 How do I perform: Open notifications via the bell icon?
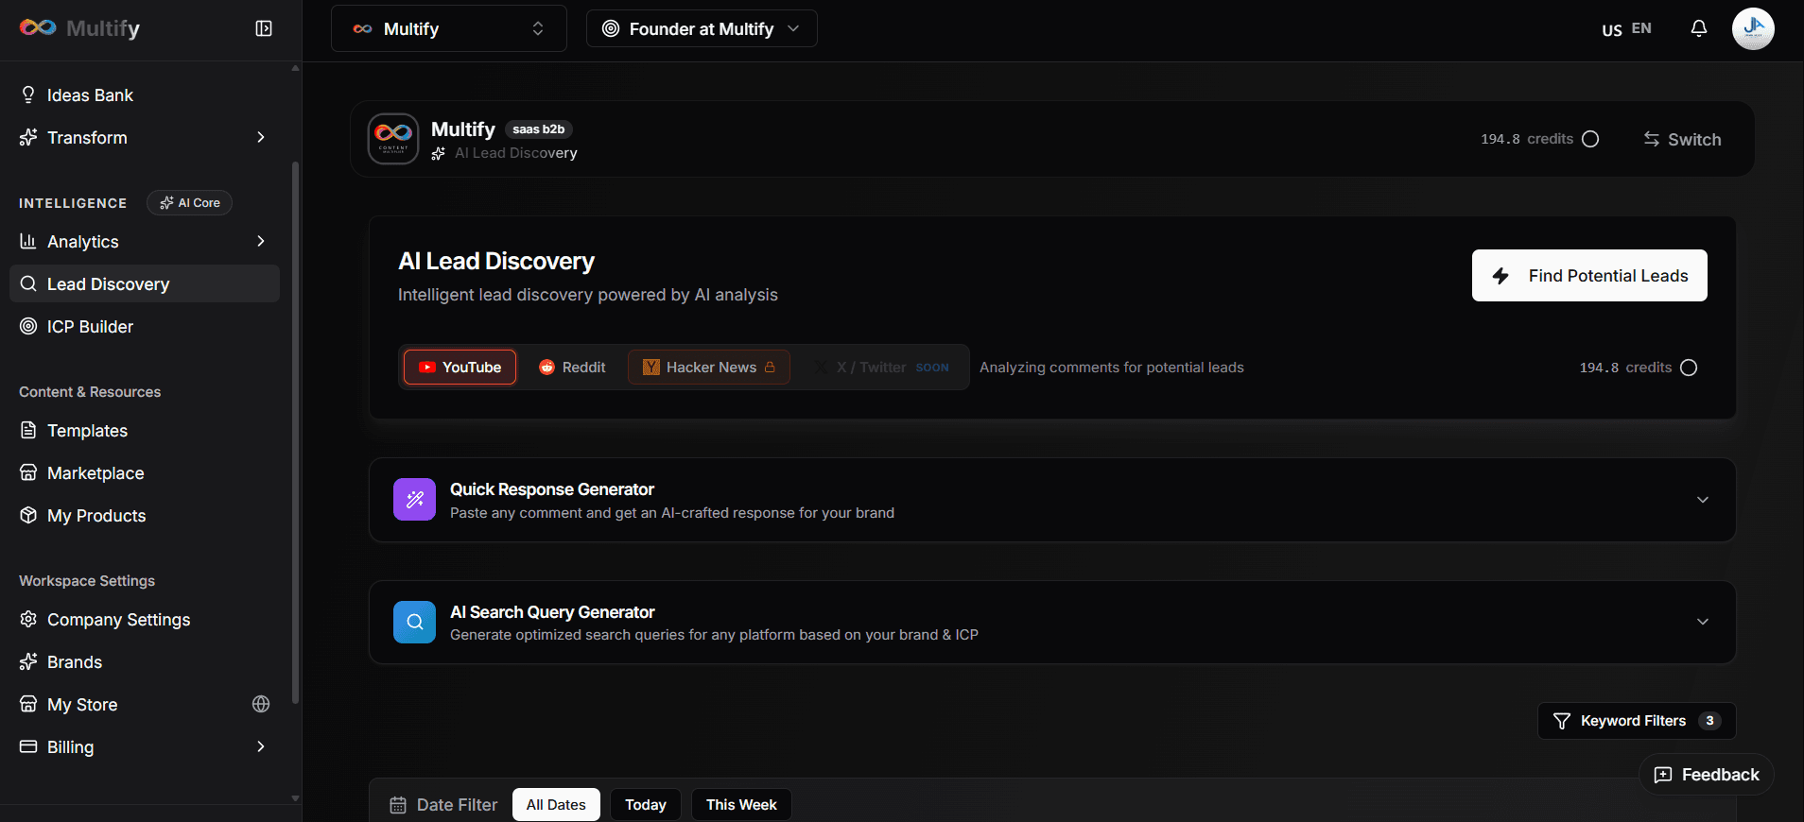[1699, 28]
